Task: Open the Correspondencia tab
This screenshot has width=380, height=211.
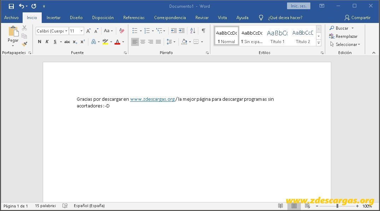Action: click(170, 18)
